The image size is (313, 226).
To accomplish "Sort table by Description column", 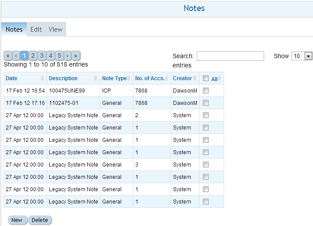I will point(73,78).
